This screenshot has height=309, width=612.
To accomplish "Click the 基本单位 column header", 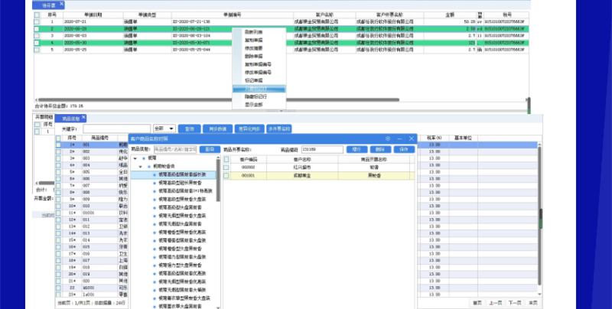I will (463, 138).
